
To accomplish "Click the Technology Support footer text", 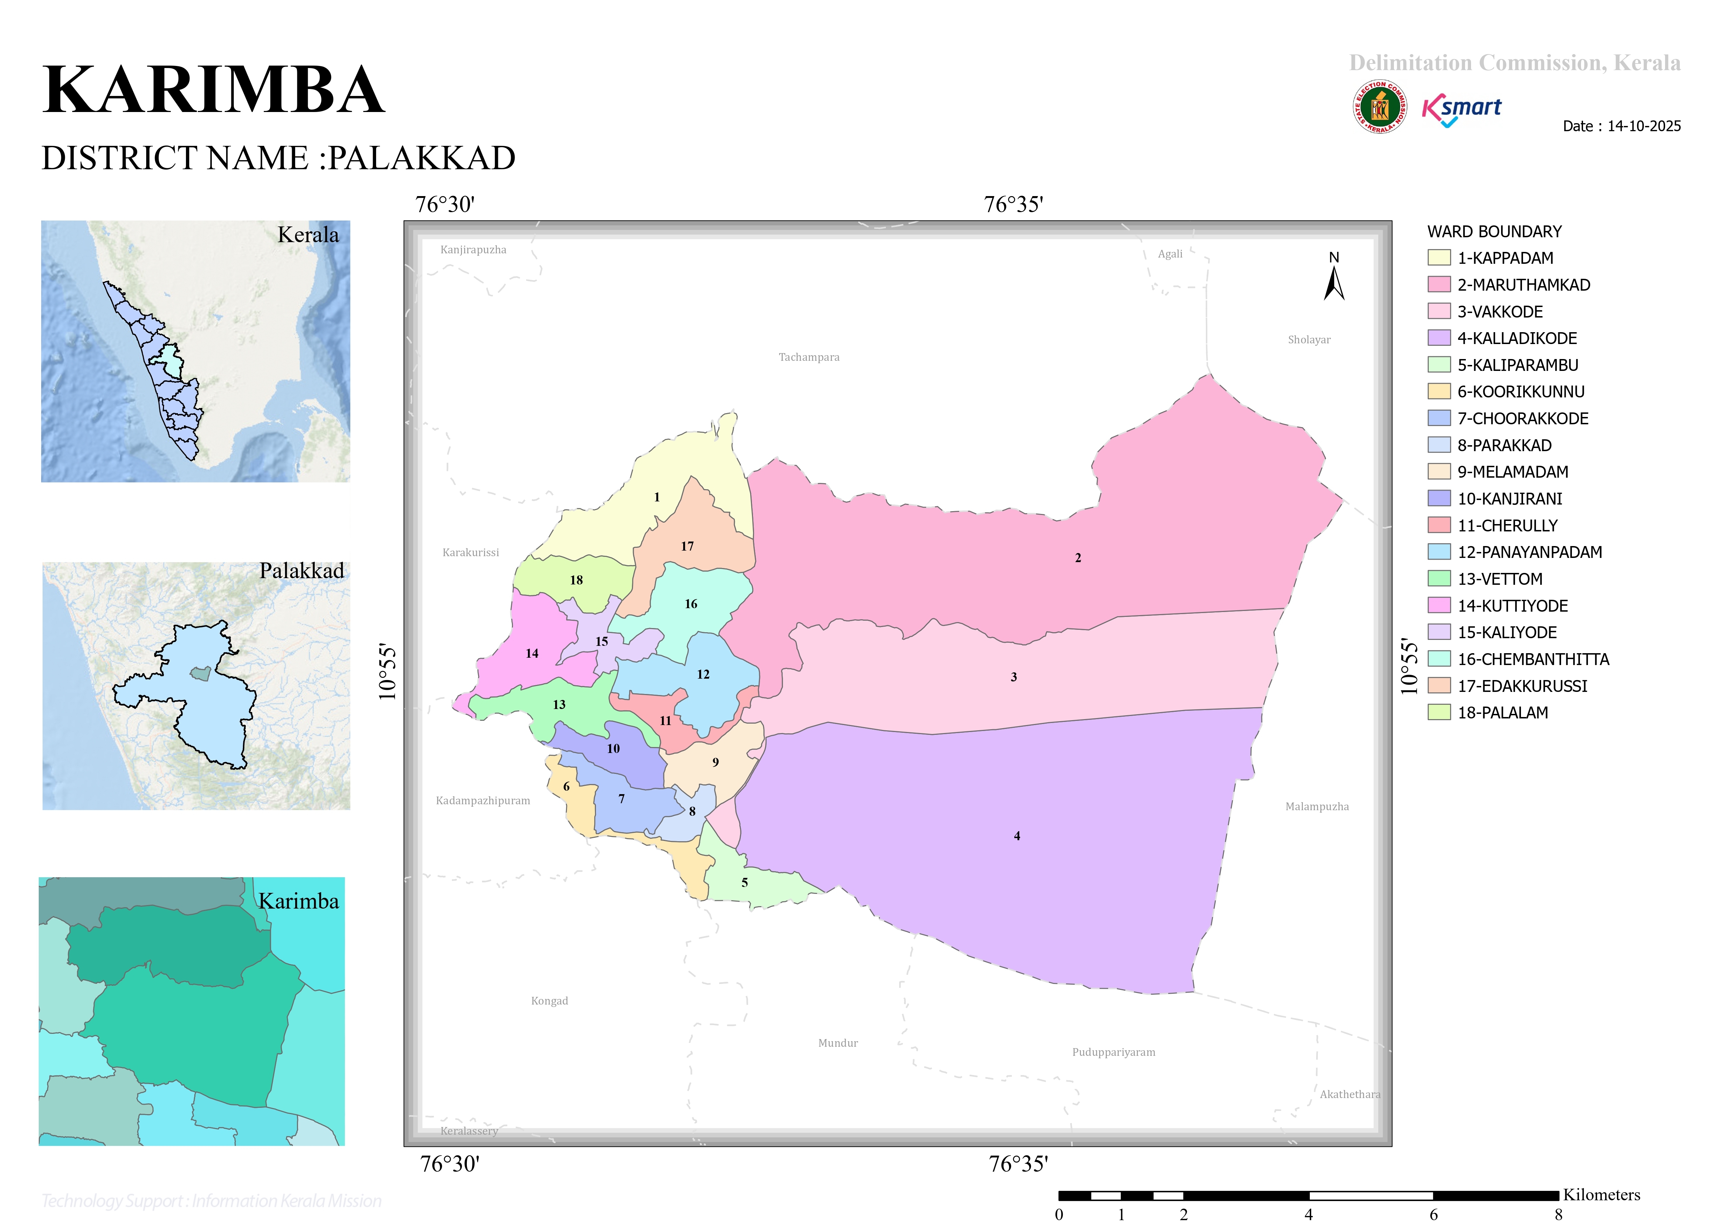I will pos(211,1201).
